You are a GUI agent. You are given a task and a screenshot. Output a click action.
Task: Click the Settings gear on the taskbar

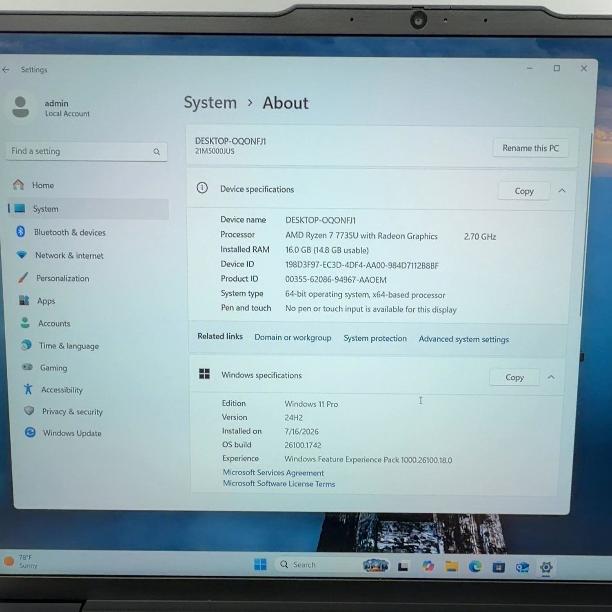tap(546, 568)
